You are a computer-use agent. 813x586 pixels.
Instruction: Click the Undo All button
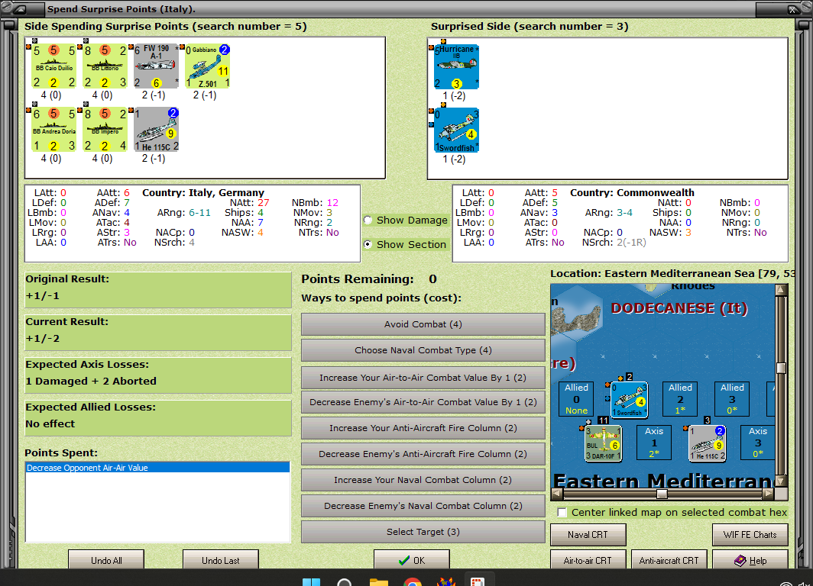[106, 560]
